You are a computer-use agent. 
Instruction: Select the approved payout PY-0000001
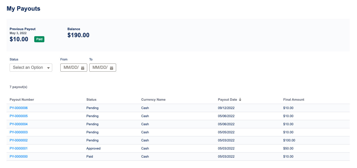pos(19,149)
